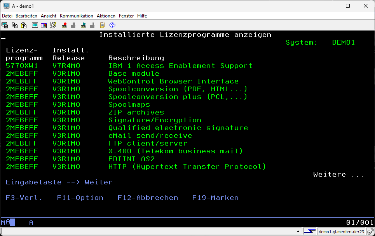Click the unlocked padlock status icon

tap(371, 232)
